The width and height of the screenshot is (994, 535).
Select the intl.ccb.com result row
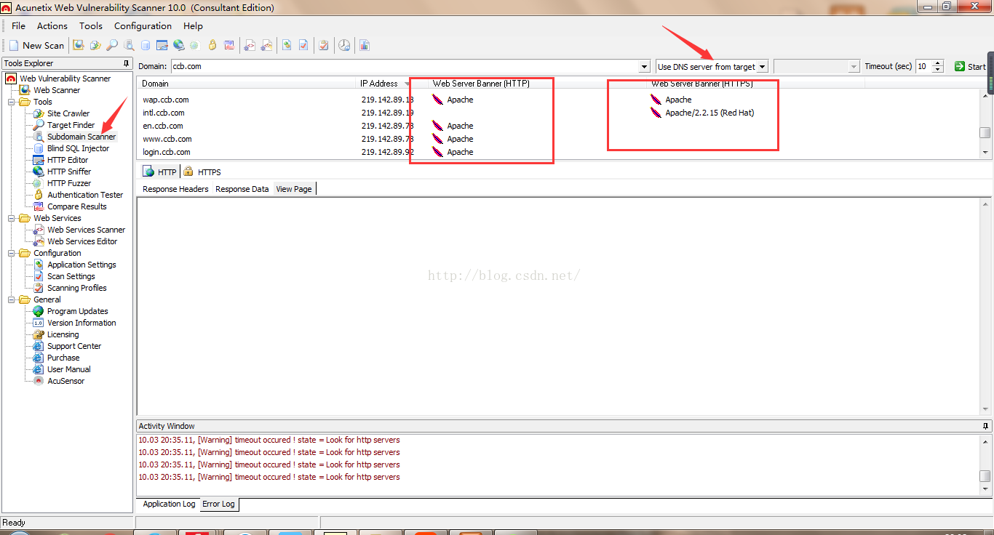[x=558, y=113]
